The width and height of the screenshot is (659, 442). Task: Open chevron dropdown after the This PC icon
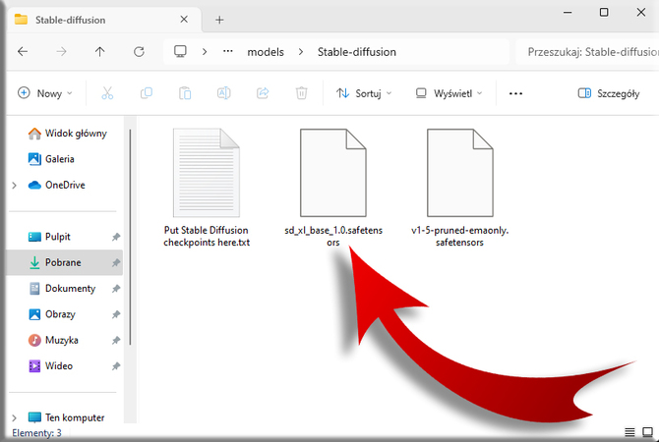click(x=205, y=52)
